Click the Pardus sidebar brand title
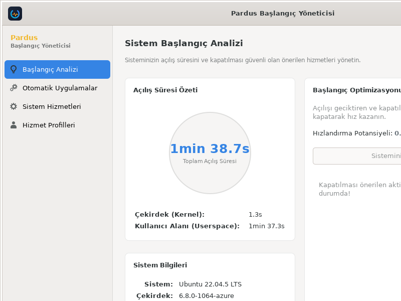This screenshot has height=301, width=401. pos(24,38)
